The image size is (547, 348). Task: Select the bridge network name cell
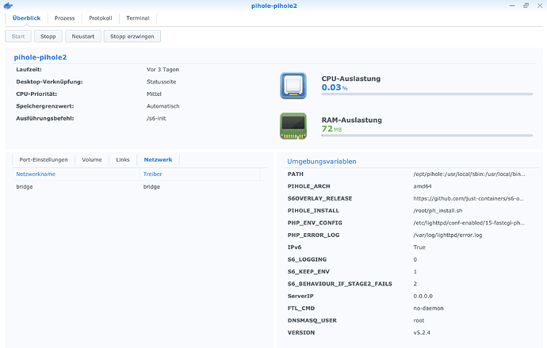coord(25,186)
